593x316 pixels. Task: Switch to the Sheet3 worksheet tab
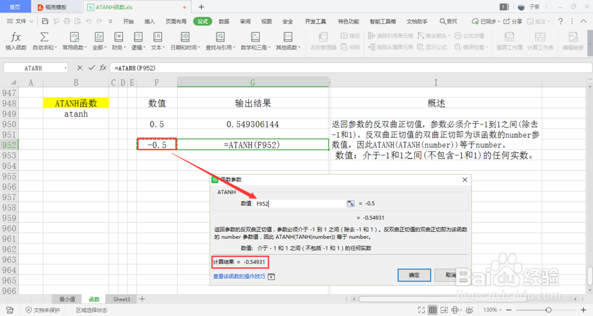coord(122,299)
